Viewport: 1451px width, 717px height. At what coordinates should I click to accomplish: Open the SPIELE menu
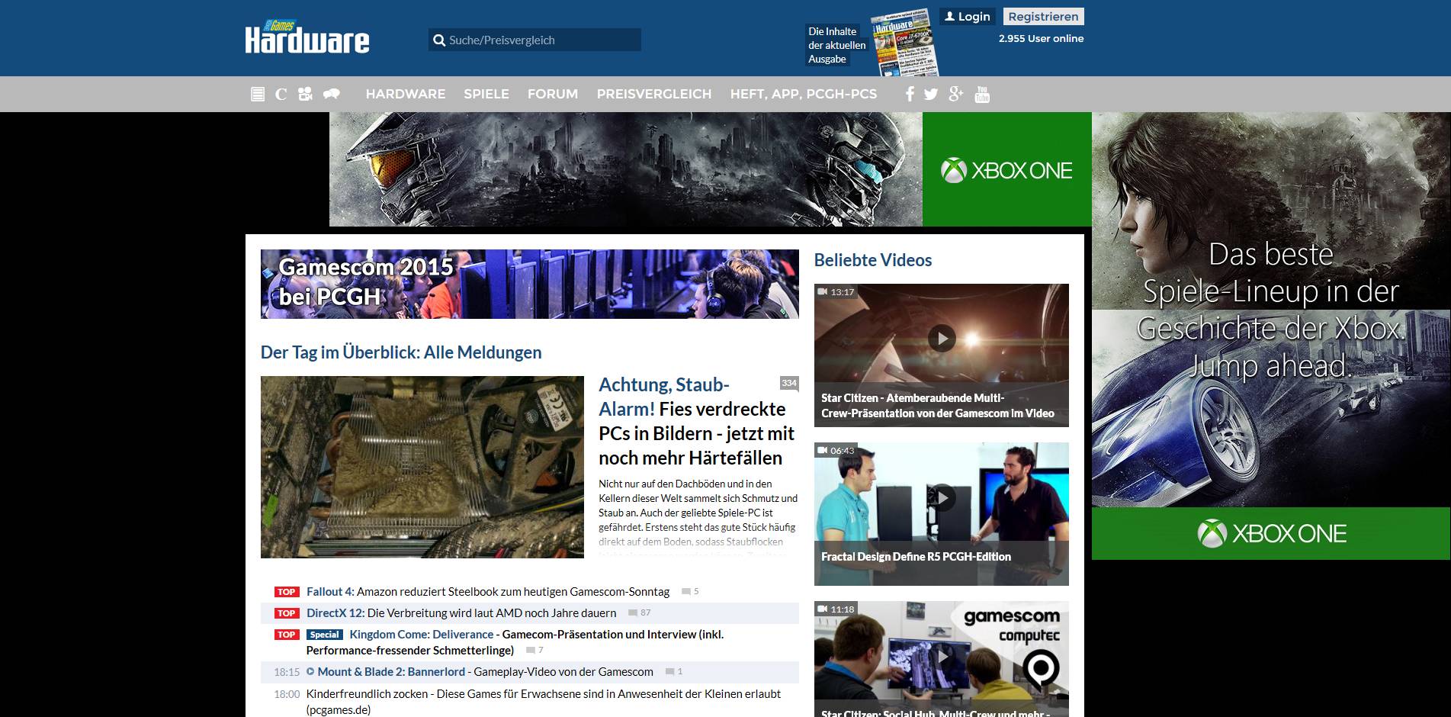(486, 94)
